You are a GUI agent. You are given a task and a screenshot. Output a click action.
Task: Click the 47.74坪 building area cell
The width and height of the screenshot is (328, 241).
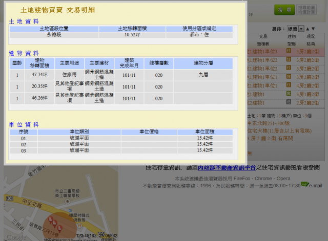39,75
